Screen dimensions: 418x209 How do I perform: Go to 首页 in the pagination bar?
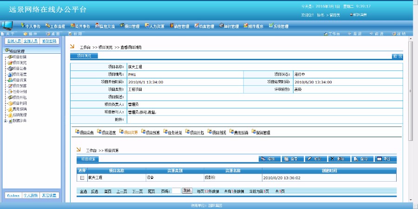[x=108, y=191]
